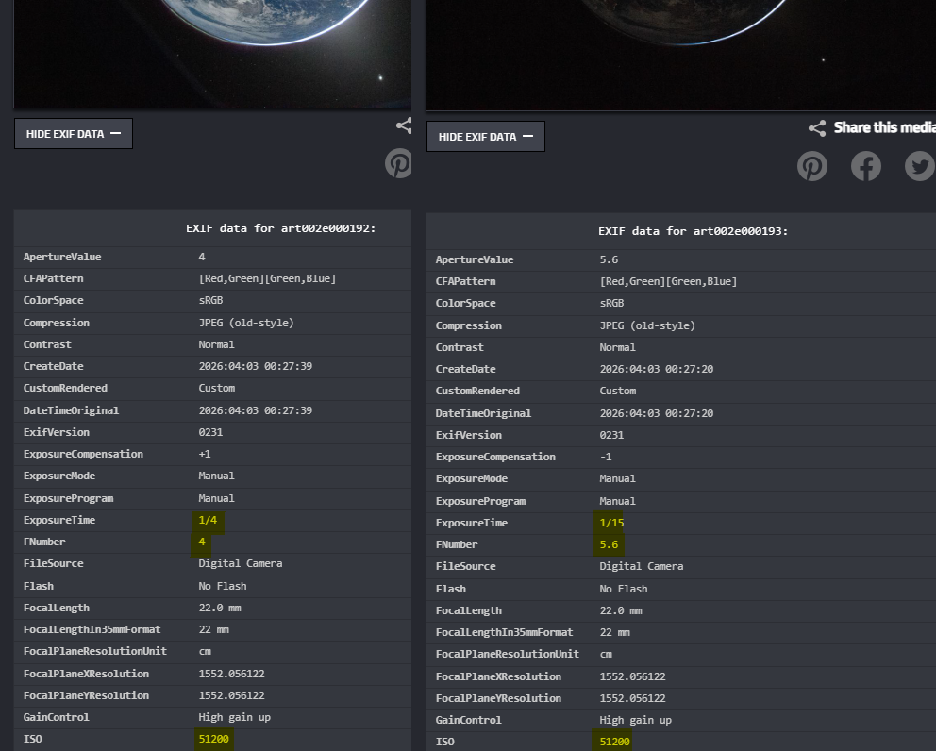Click share icon under left Earth image
The height and width of the screenshot is (751, 936).
click(x=404, y=125)
